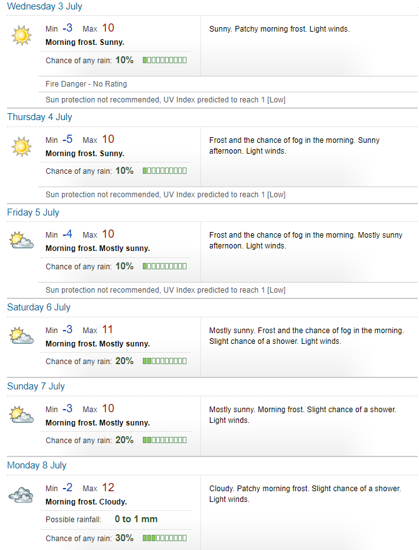Click Saturday's 20% rain chance bar

click(164, 361)
